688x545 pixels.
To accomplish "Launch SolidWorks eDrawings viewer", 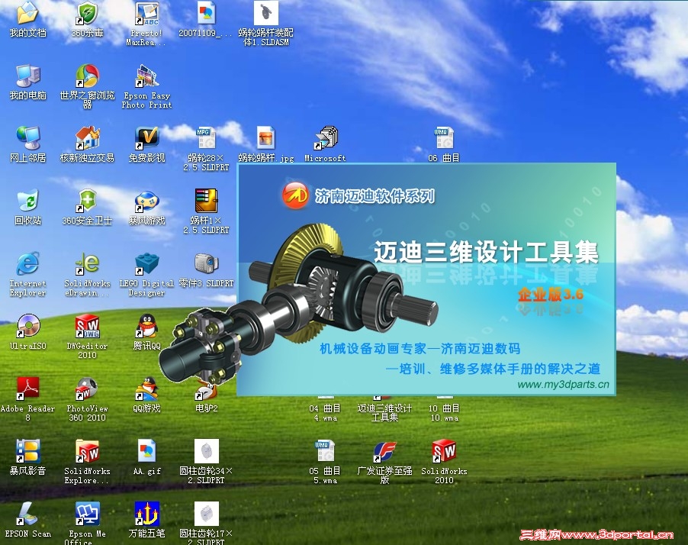I will coord(86,269).
